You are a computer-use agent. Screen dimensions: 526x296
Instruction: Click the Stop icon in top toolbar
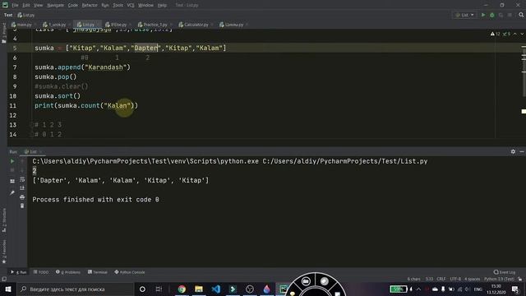pyautogui.click(x=510, y=15)
